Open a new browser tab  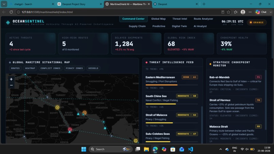pos(204,4)
